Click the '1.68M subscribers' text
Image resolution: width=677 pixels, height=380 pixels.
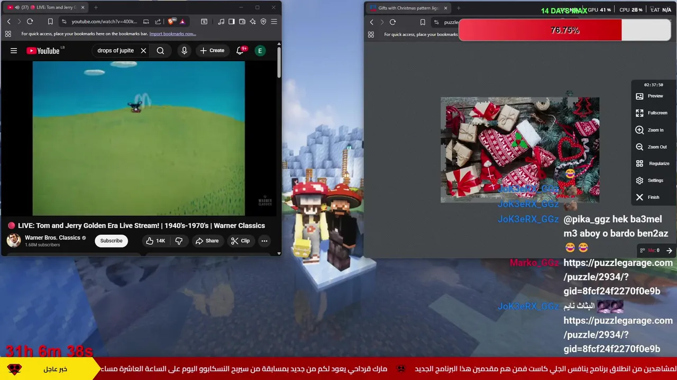point(42,245)
